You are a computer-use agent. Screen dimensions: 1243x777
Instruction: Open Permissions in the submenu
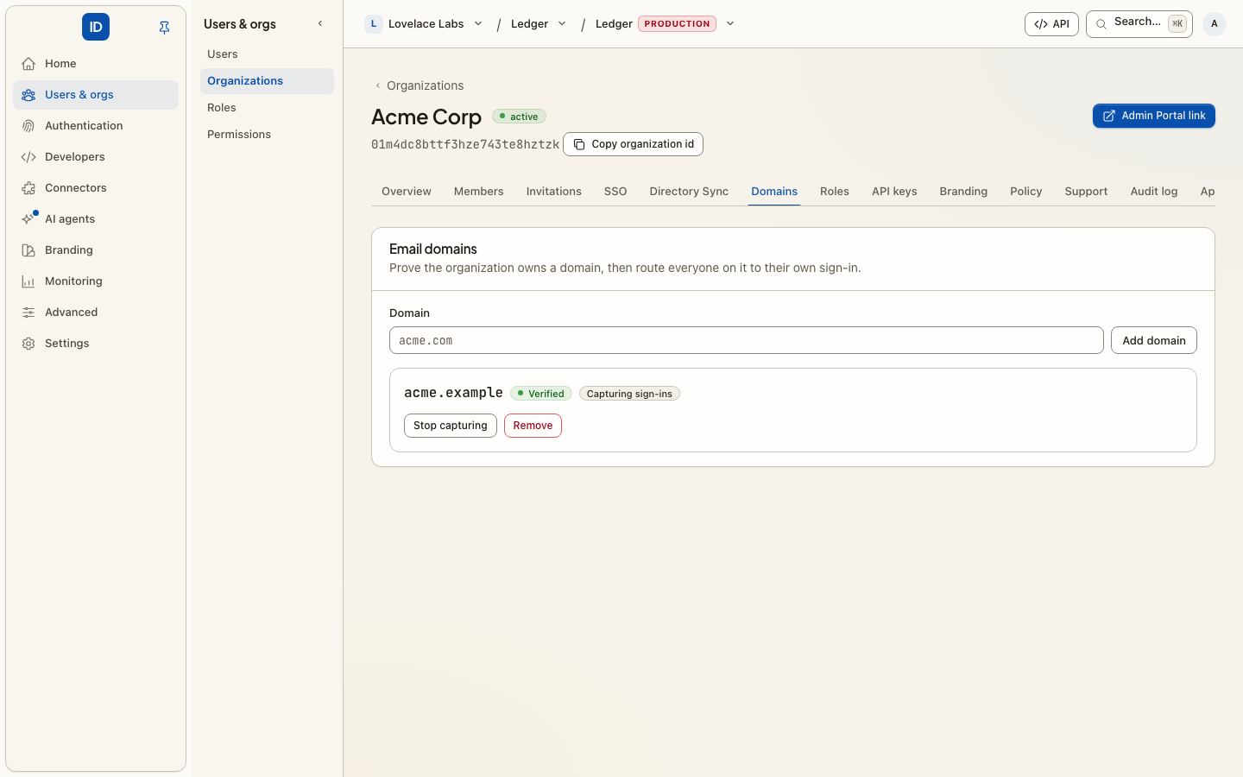267,135
